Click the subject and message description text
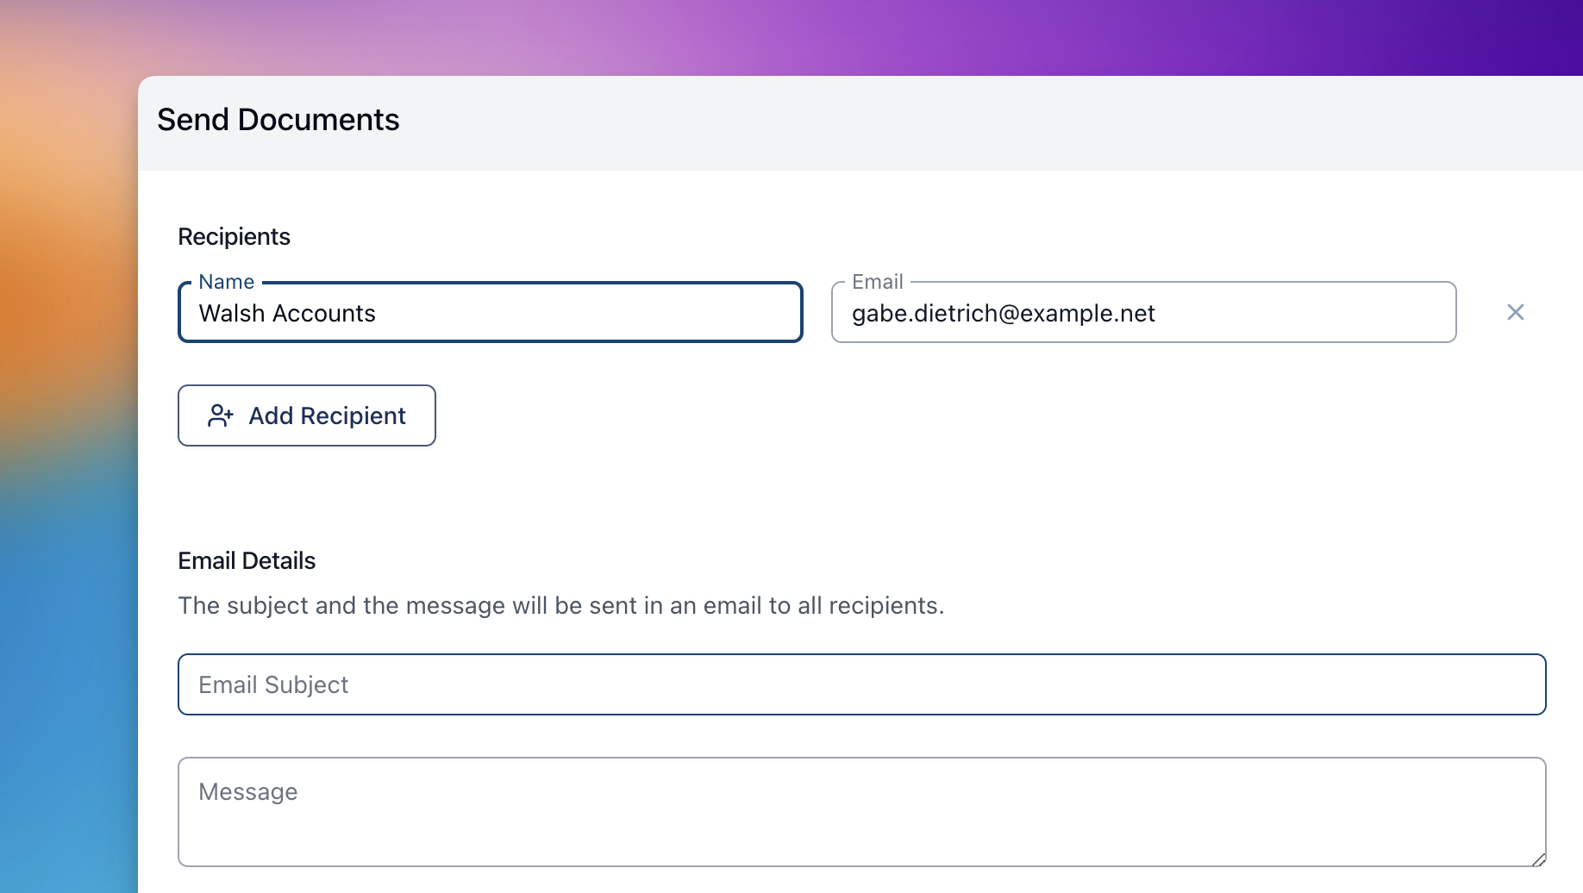The image size is (1583, 893). (x=560, y=606)
